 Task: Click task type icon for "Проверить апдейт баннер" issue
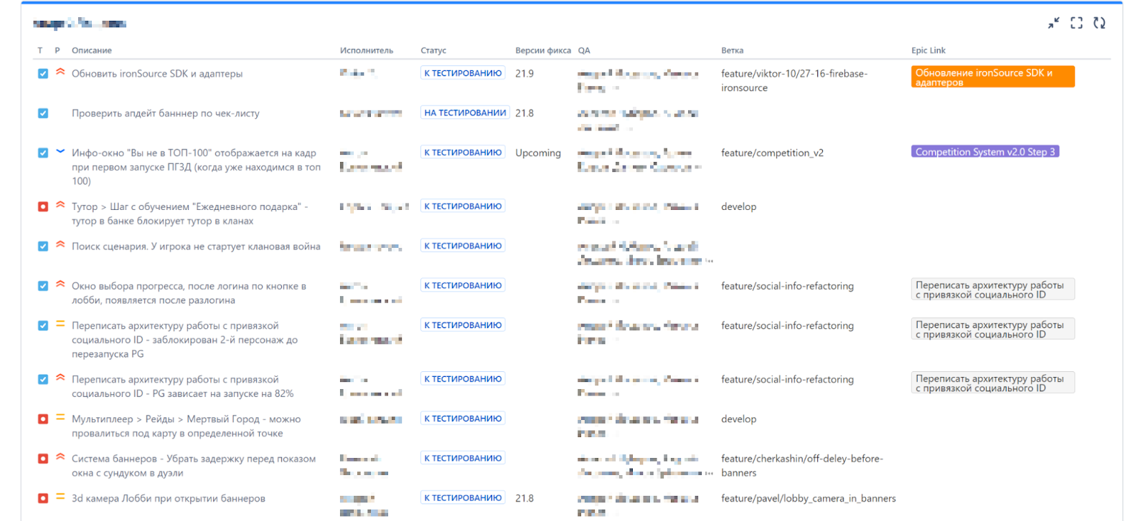pyautogui.click(x=43, y=113)
